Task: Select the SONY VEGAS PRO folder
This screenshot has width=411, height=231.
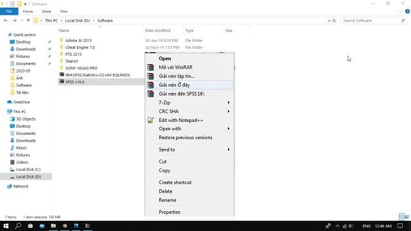Action: (82, 68)
